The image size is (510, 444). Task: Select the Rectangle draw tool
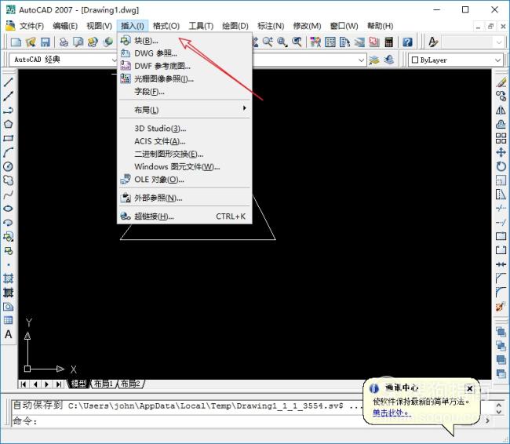coord(8,138)
